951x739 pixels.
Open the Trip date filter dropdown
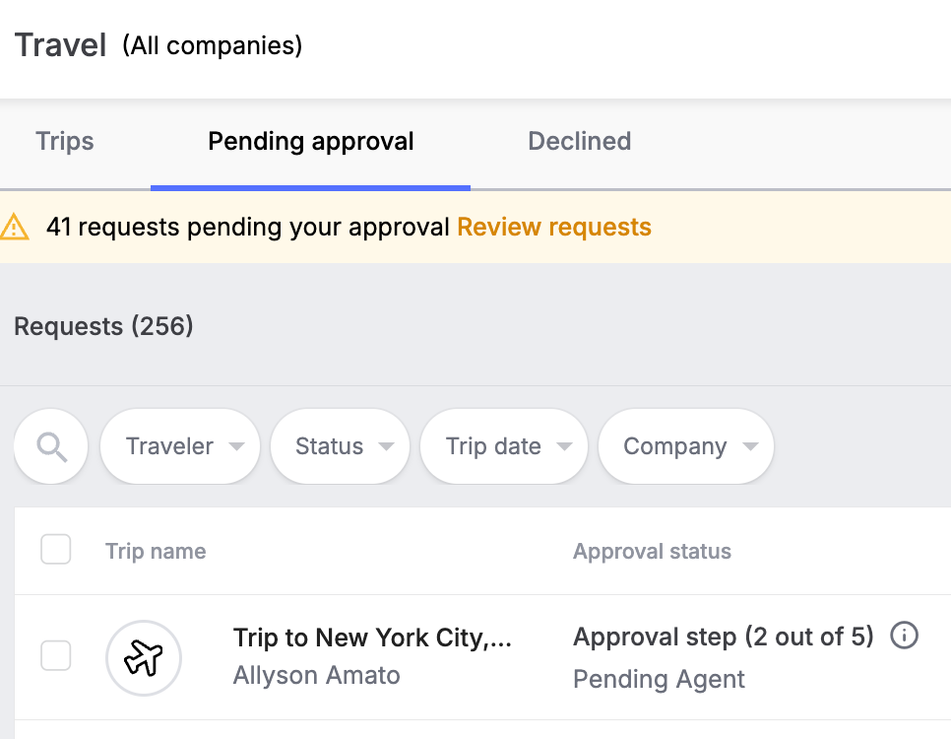(x=504, y=446)
